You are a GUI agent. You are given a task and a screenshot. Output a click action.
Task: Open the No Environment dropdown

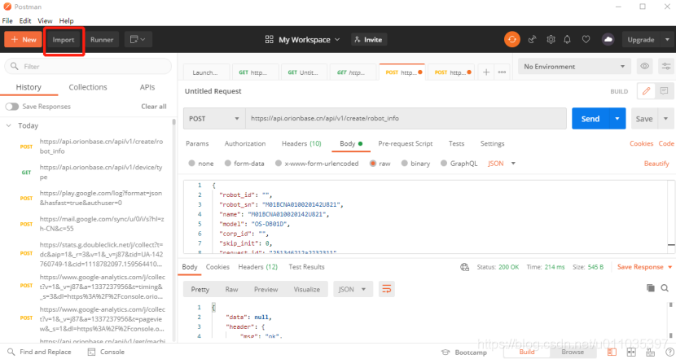pyautogui.click(x=574, y=67)
